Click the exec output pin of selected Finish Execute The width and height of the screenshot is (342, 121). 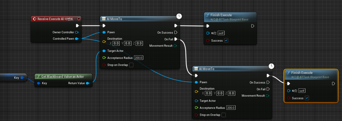pyautogui.click(x=333, y=84)
